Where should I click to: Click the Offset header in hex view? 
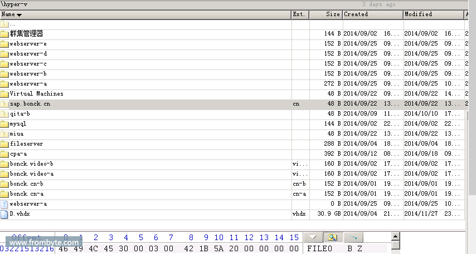click(x=26, y=237)
